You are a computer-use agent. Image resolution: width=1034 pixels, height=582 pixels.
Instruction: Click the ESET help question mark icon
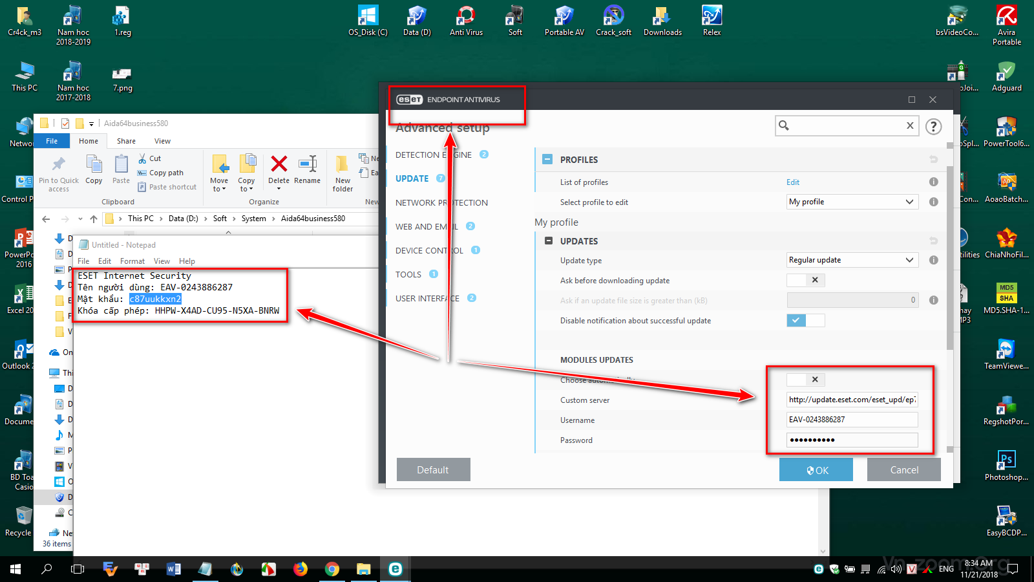click(x=933, y=127)
